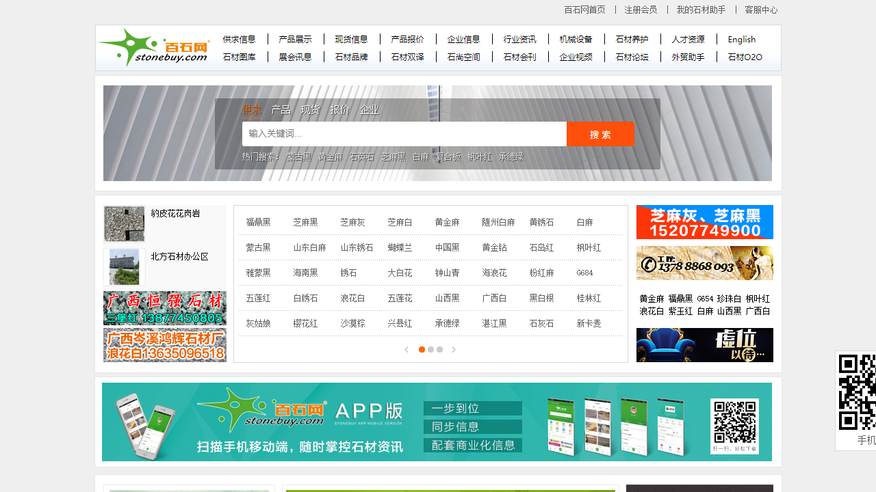Select hot keyword 黄金麻

330,156
